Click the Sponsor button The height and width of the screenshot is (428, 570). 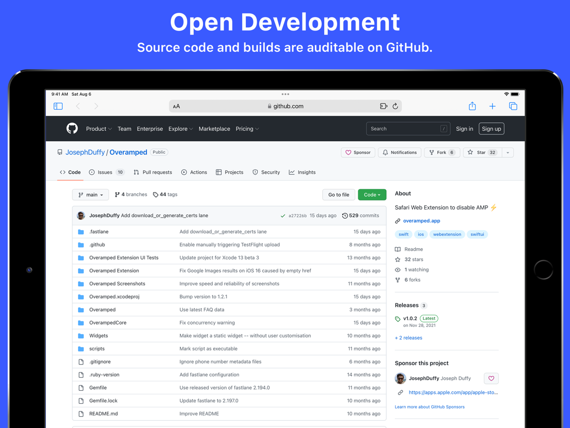coord(358,152)
